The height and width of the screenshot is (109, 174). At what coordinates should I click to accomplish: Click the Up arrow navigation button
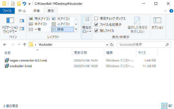click(25, 45)
